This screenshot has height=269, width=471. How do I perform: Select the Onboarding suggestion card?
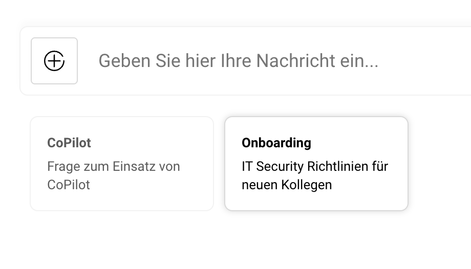point(316,164)
